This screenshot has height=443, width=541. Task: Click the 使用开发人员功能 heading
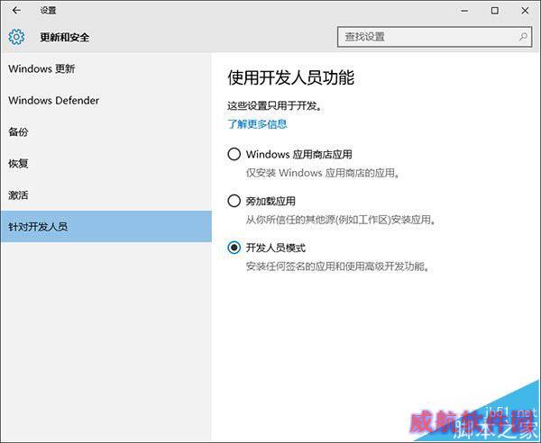(291, 77)
